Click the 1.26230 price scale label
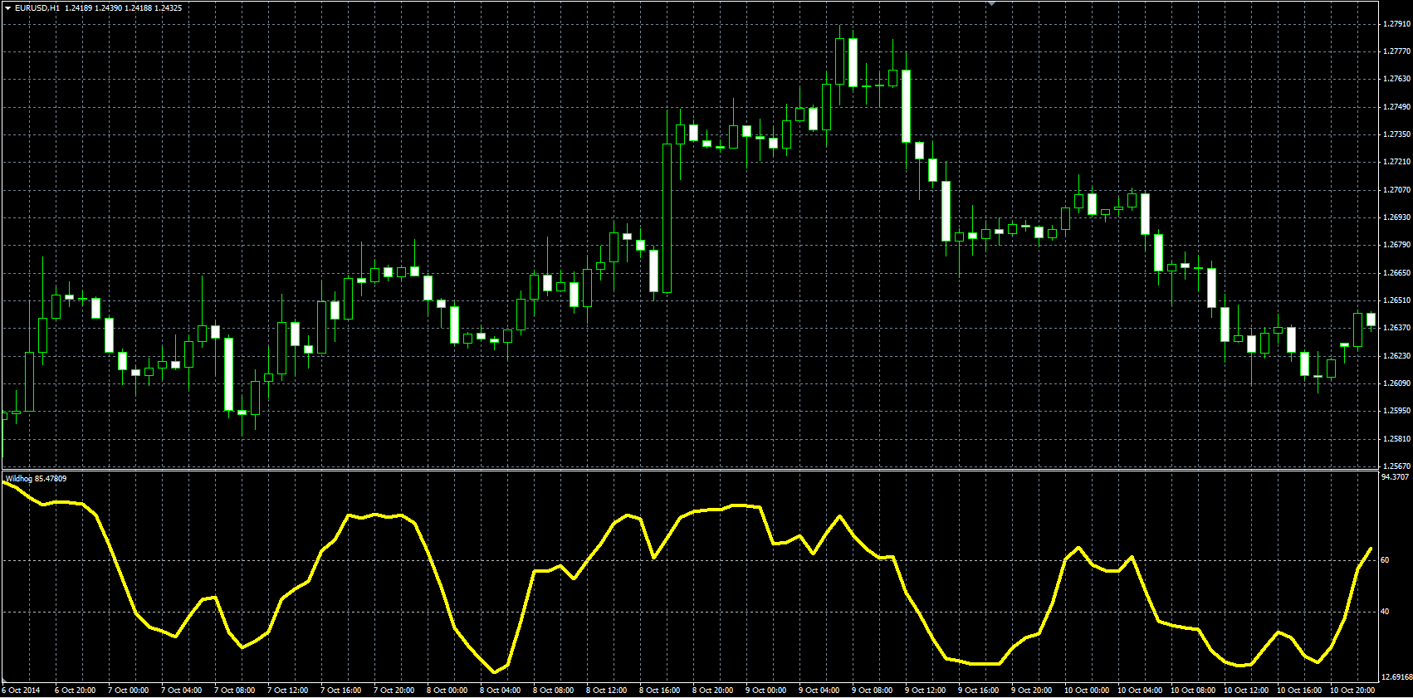This screenshot has height=698, width=1413. pyautogui.click(x=1396, y=356)
